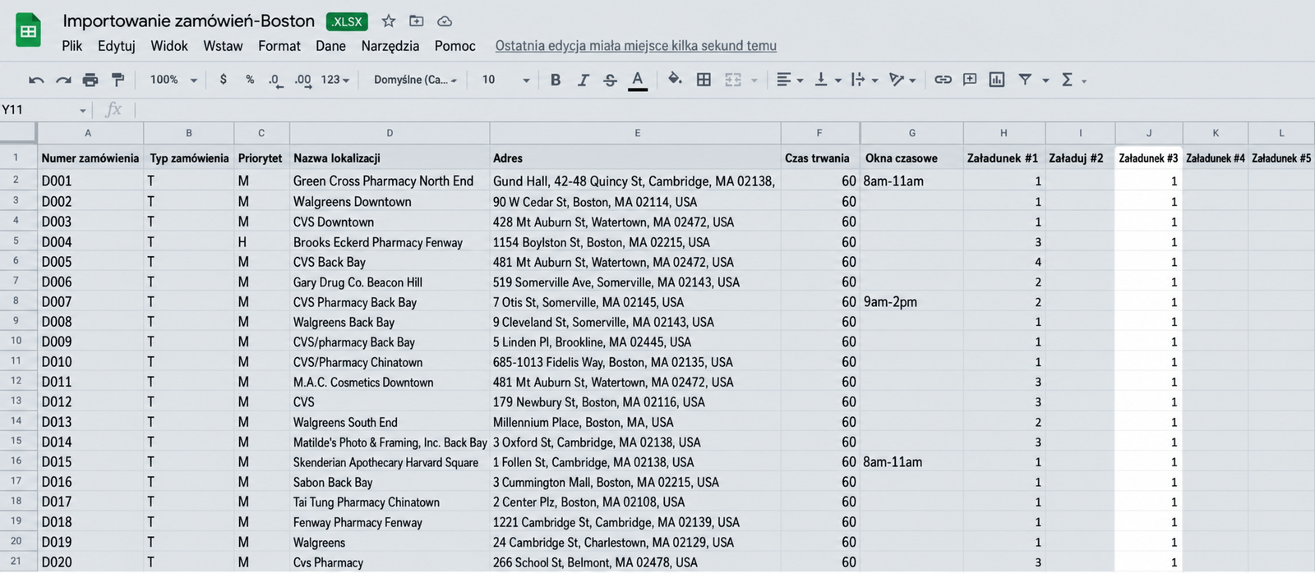Open the text rotation dropdown
The width and height of the screenshot is (1315, 573).
coord(902,80)
